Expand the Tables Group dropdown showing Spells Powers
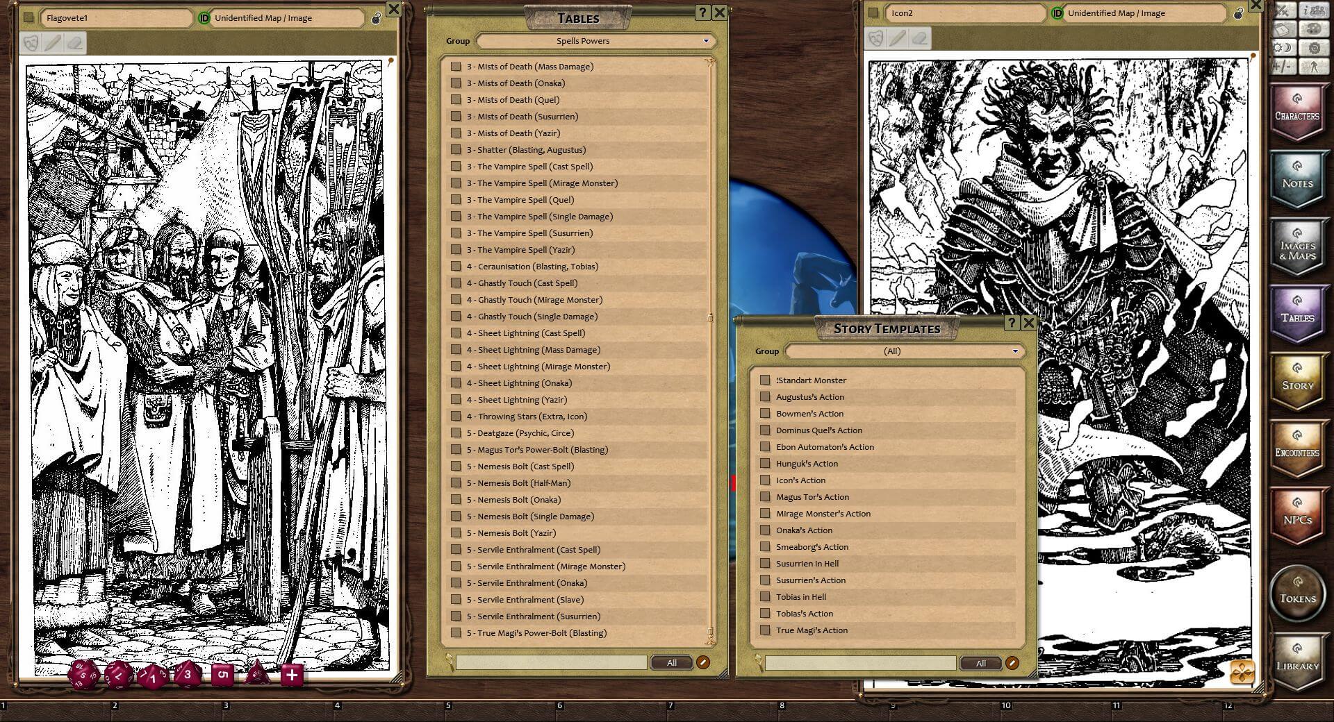The image size is (1334, 722). click(x=595, y=41)
